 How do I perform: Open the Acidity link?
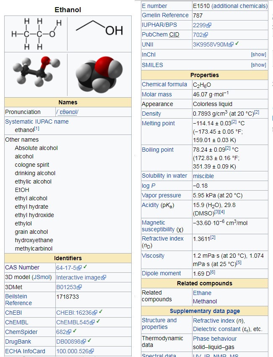pos(150,205)
